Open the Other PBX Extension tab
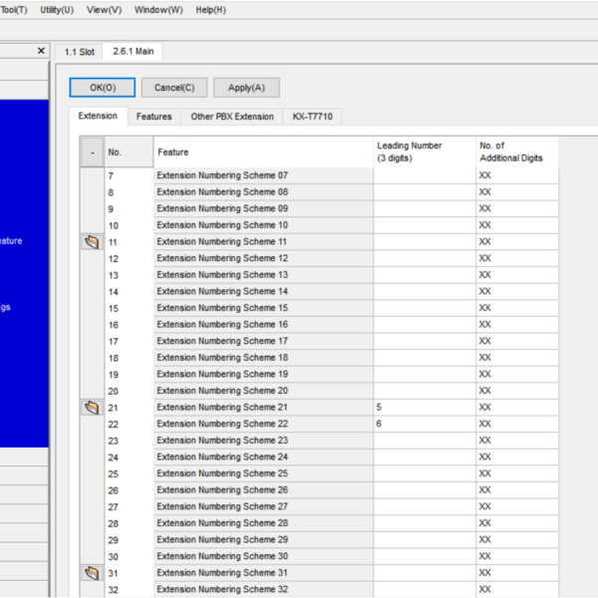The image size is (598, 598). (231, 117)
